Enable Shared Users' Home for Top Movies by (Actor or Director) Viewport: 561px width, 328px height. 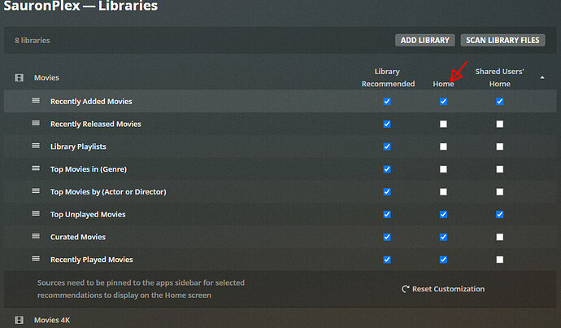[500, 191]
